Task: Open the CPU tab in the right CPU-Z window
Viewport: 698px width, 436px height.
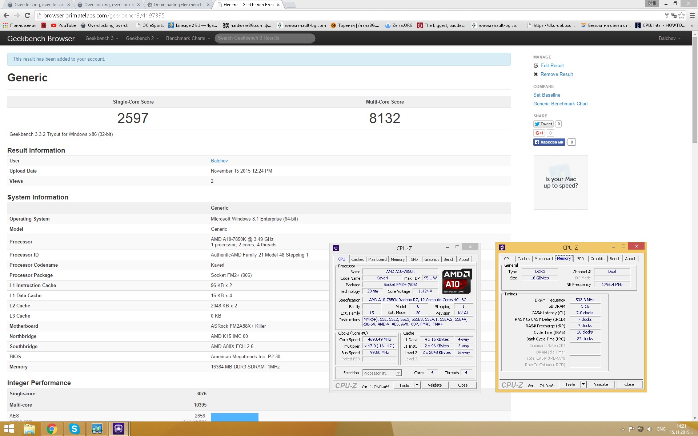Action: [x=508, y=259]
